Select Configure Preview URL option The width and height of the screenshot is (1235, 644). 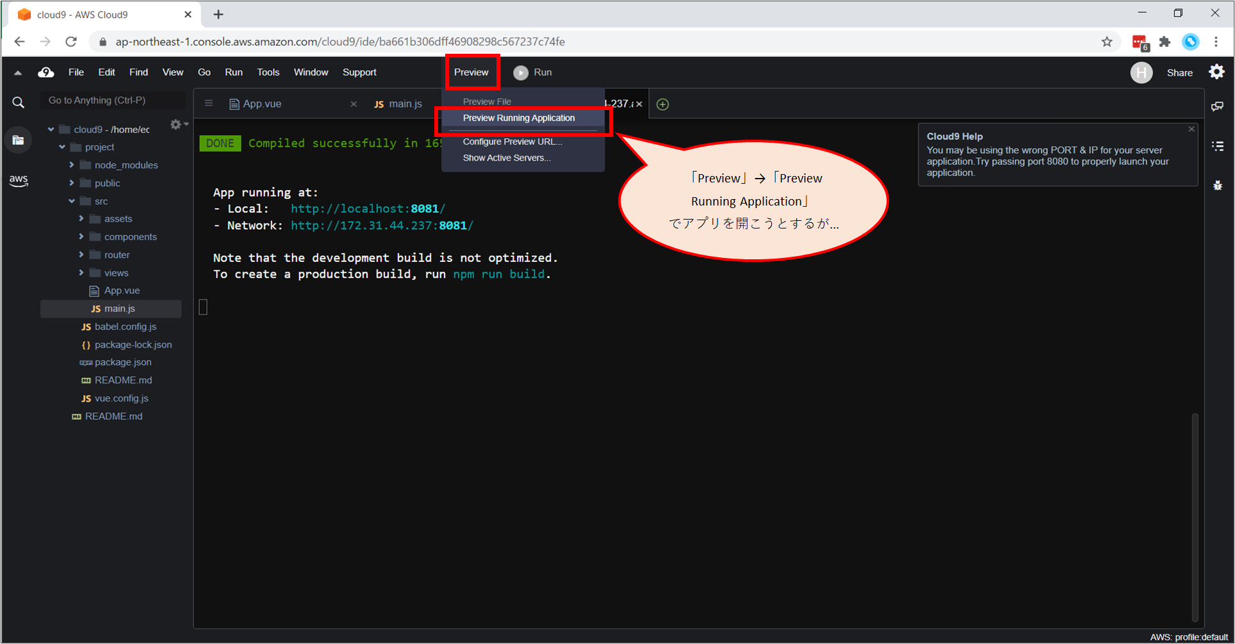click(523, 141)
